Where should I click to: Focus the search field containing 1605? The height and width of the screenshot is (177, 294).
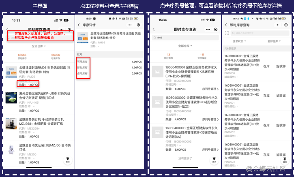185,38
